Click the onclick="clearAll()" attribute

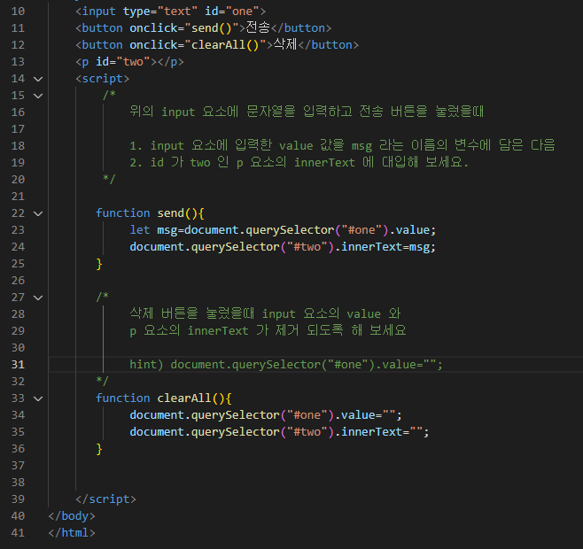pos(198,45)
